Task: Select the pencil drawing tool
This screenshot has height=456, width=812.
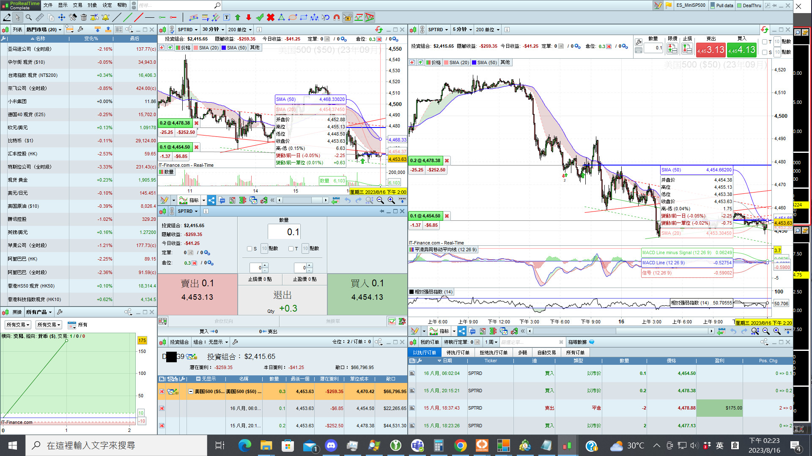Action: tap(7, 17)
